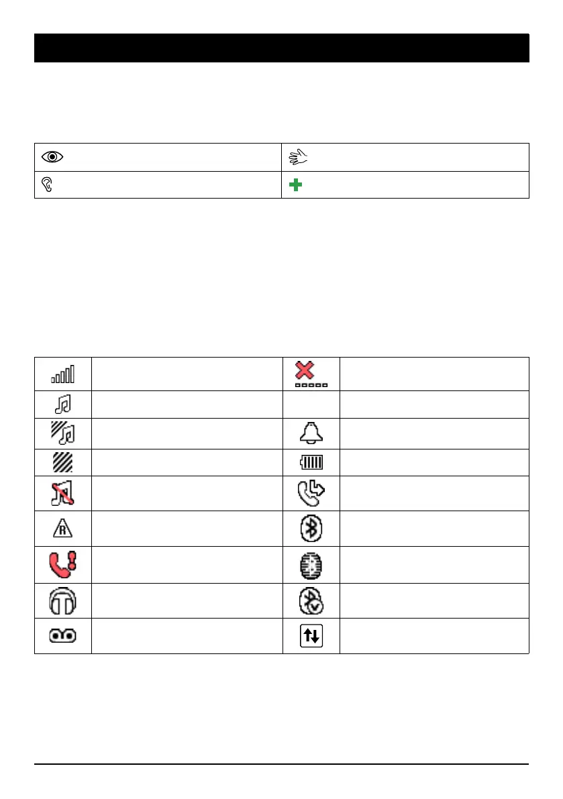Viewport: 563px width, 799px height.
Task: Click the striped music note icon
Action: coord(63,432)
